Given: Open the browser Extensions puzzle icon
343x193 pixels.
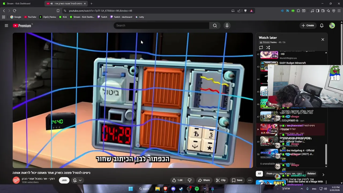Looking at the screenshot, I should [x=298, y=11].
